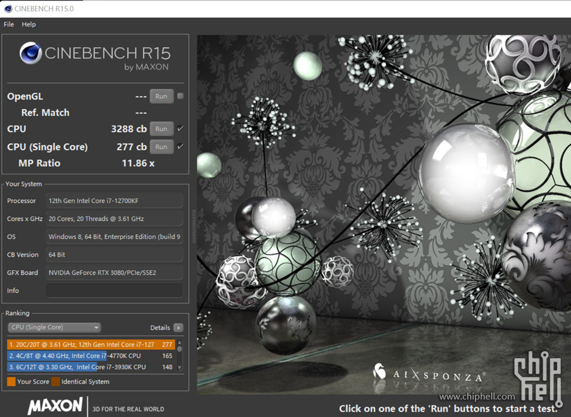Click the orange Your Score swatch

(x=11, y=381)
